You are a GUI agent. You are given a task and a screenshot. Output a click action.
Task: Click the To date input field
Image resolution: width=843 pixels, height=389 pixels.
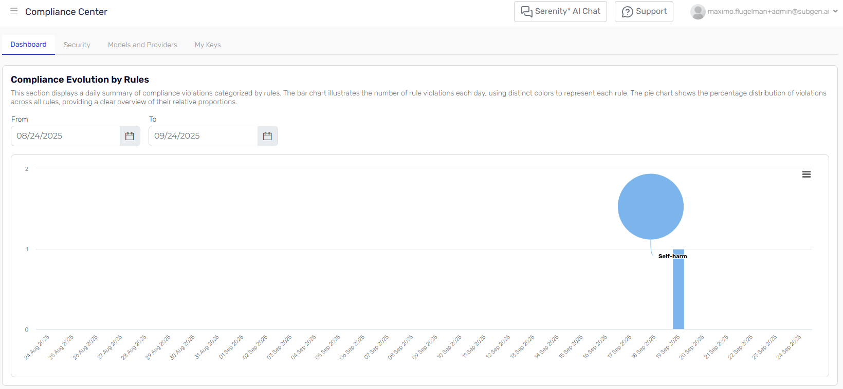click(204, 136)
